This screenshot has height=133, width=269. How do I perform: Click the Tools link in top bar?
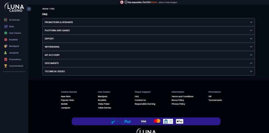coord(167,2)
